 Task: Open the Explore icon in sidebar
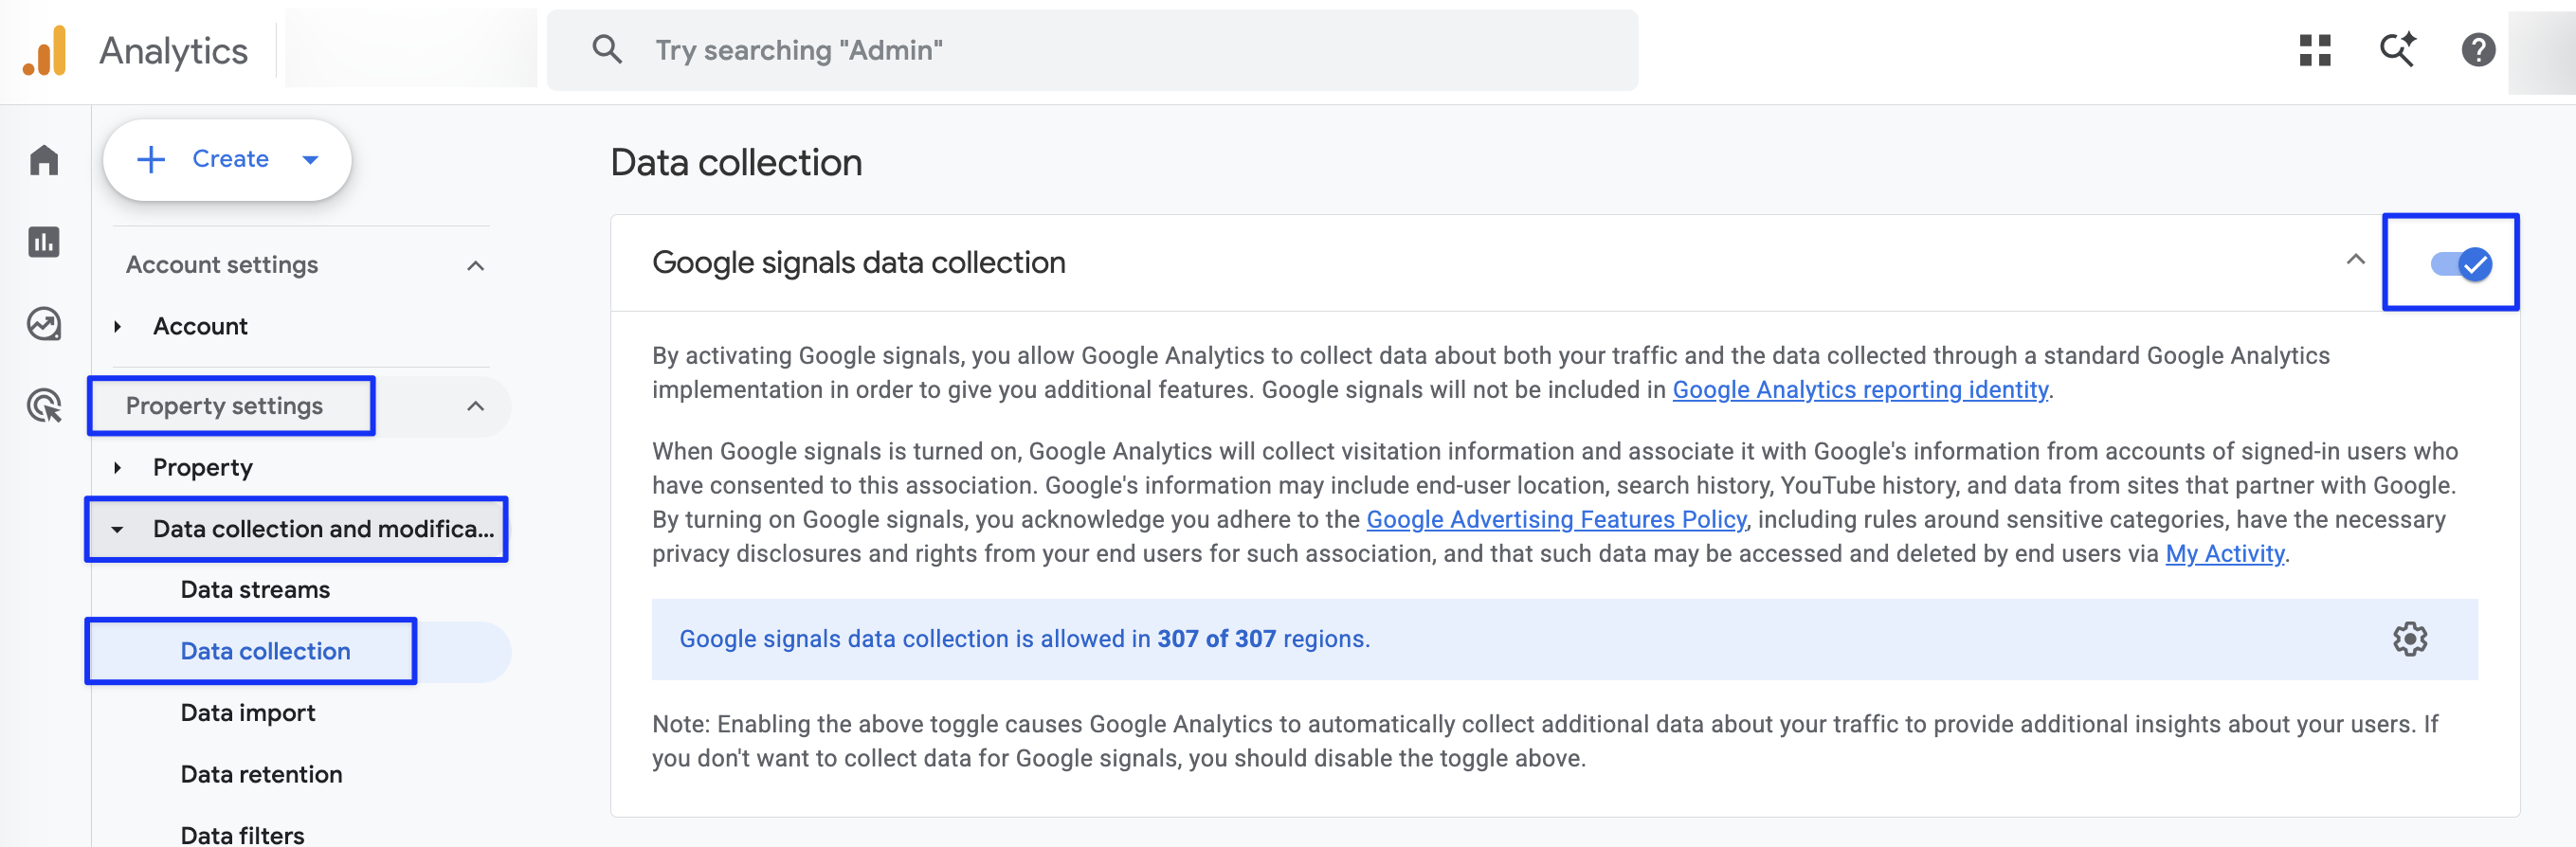(x=44, y=324)
